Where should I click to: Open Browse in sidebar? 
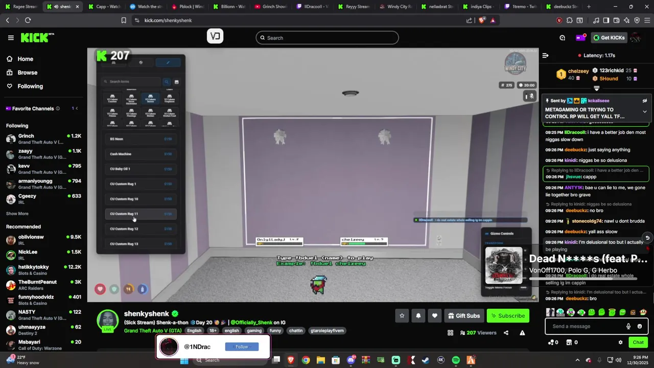point(22,73)
